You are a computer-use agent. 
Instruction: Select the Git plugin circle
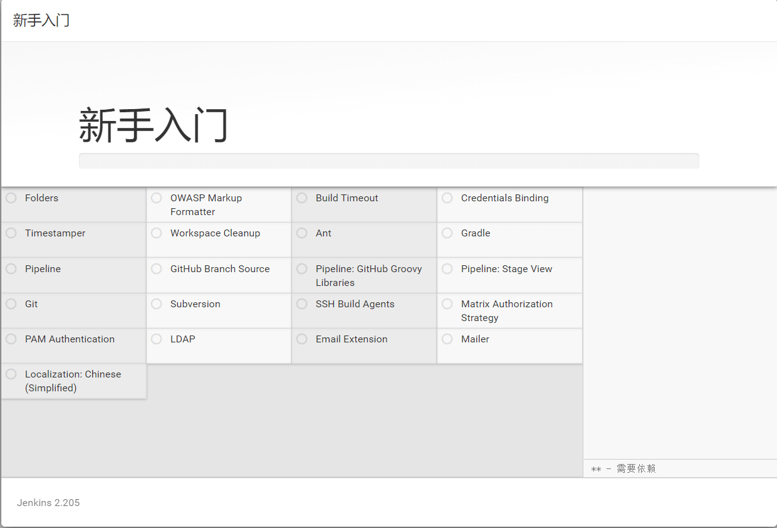[11, 304]
